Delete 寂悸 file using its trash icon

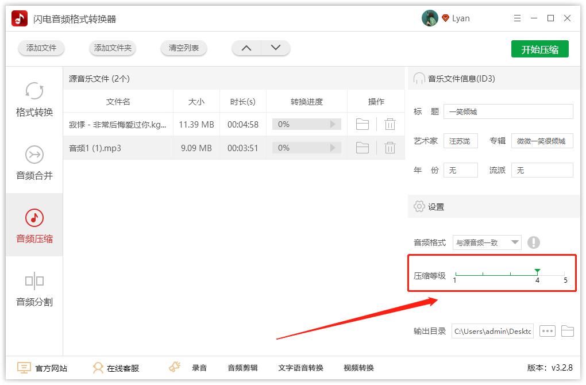(x=390, y=124)
